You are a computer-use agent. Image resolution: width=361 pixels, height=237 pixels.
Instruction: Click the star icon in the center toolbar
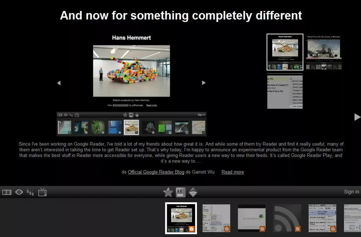pyautogui.click(x=168, y=192)
